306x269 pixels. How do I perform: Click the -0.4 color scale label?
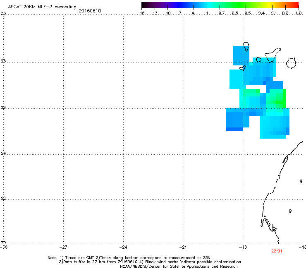(x=260, y=13)
